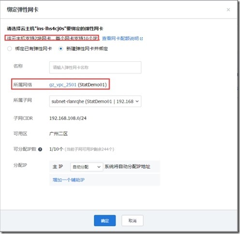This screenshot has height=234, width=240.
Task: Click the 广州二区 availability zone text
Action: tap(59, 133)
